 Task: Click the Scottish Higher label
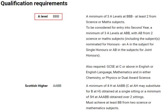(36, 86)
